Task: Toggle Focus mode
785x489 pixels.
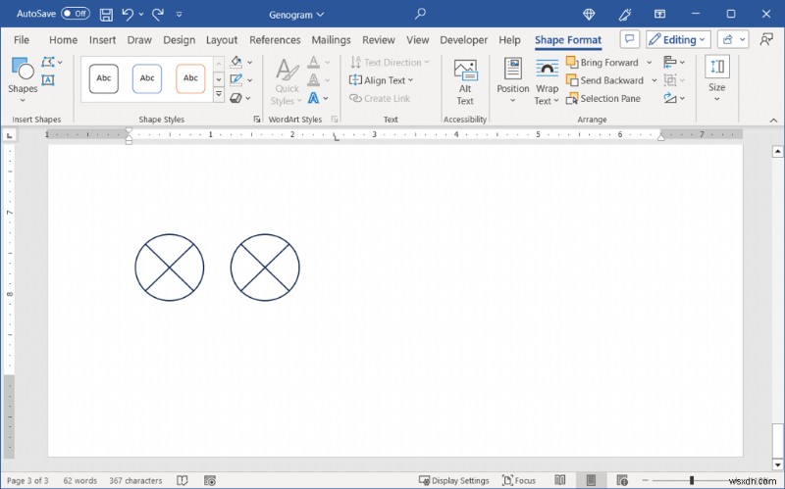Action: (519, 480)
